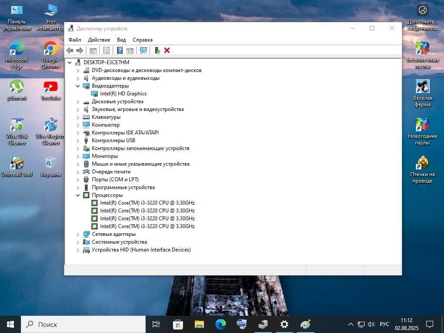Image resolution: width=444 pixels, height=333 pixels.
Task: Open the µTorrent desktop icon
Action: pos(17,90)
